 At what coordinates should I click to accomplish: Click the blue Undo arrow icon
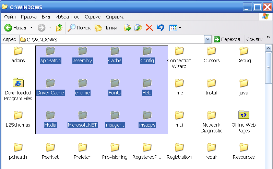click(160, 28)
